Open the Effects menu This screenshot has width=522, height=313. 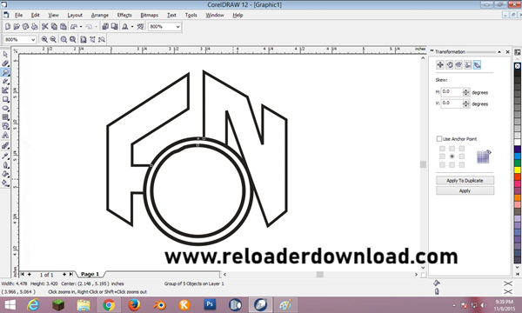[124, 16]
